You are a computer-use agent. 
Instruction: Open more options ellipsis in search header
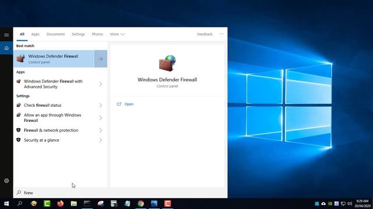(x=221, y=34)
